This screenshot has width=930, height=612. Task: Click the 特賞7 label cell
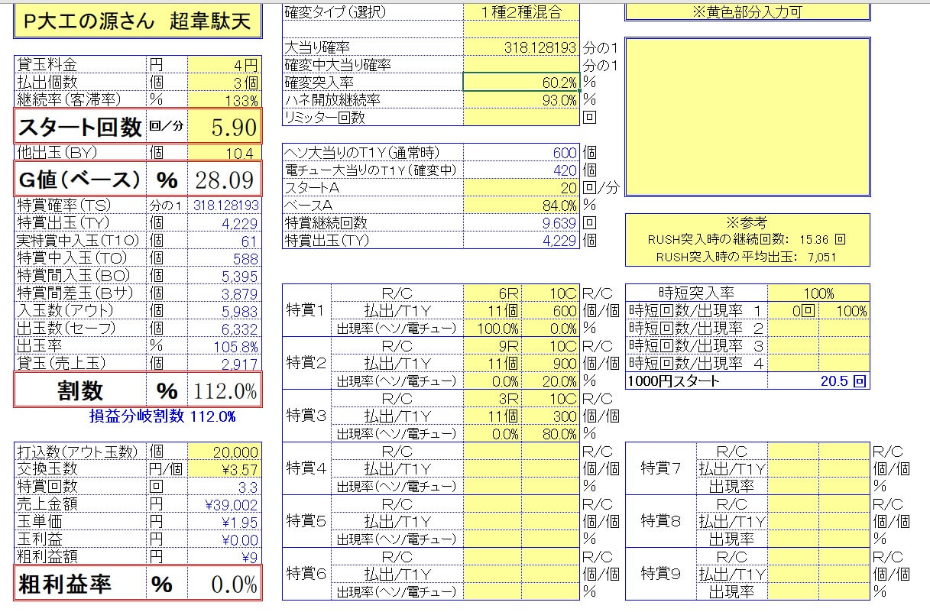661,468
